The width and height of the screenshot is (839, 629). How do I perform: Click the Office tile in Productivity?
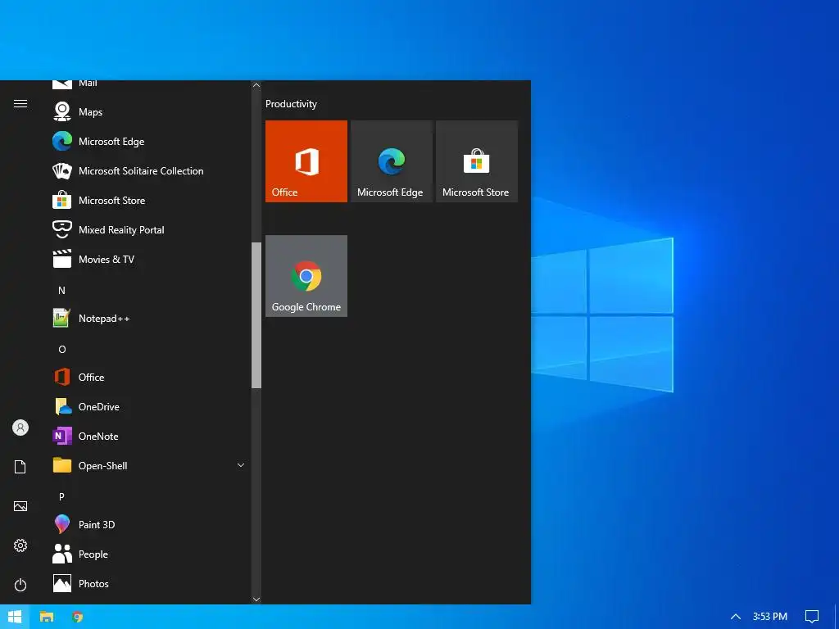(306, 161)
